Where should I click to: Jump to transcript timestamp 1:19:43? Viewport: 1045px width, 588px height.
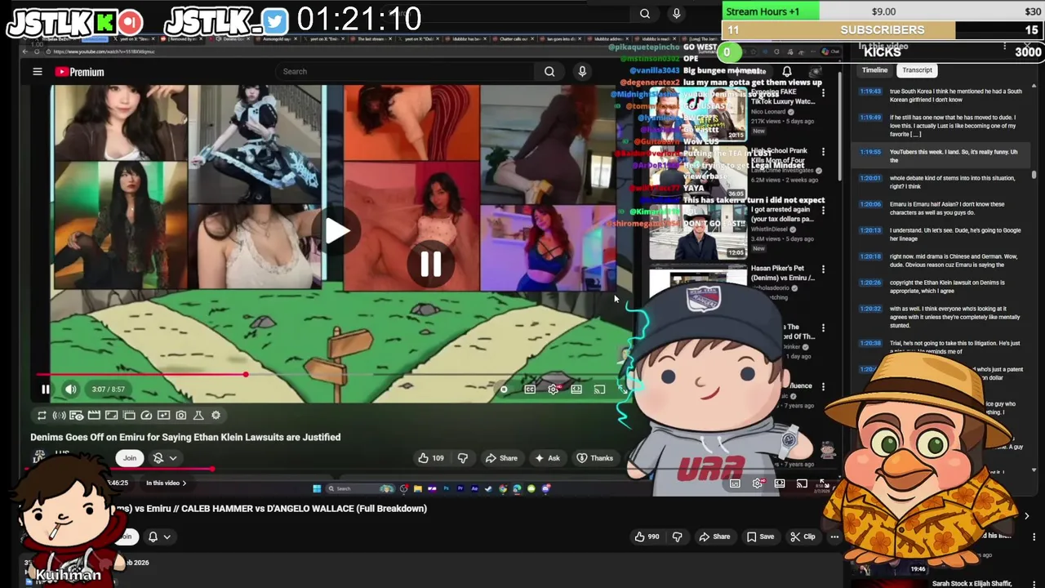click(869, 91)
